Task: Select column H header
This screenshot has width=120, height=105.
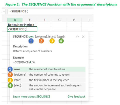Action: pyautogui.click(x=74, y=20)
